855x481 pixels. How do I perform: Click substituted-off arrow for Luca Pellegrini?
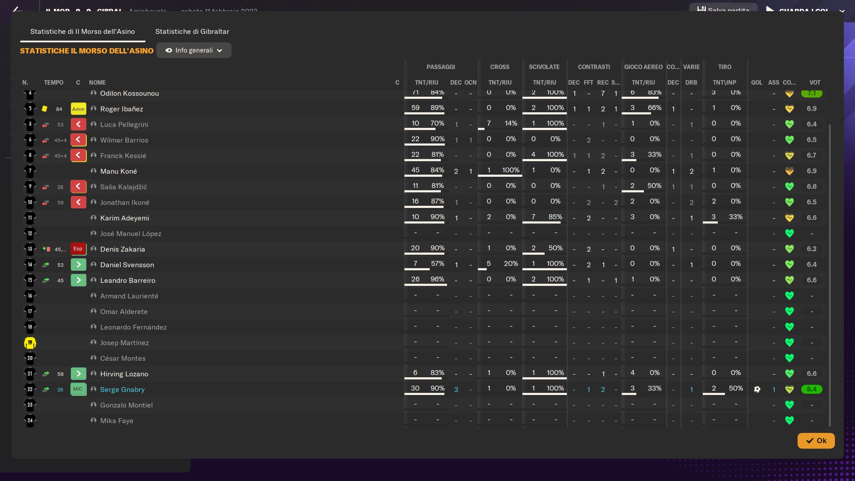point(45,125)
